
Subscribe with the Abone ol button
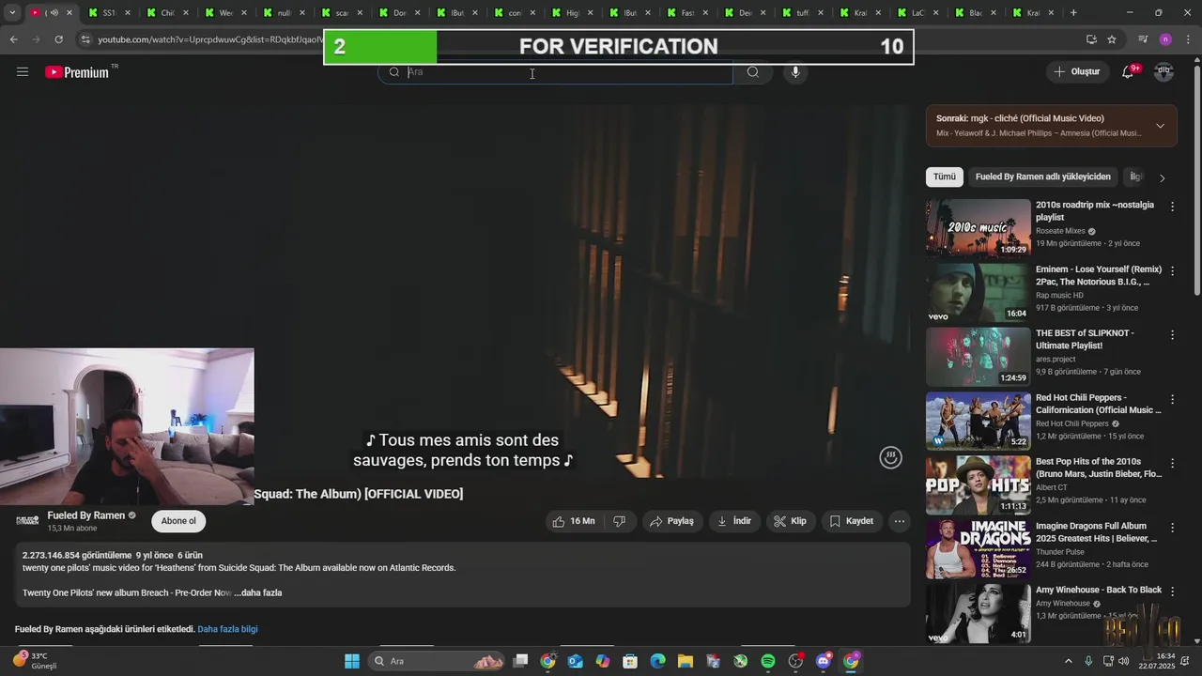178,521
